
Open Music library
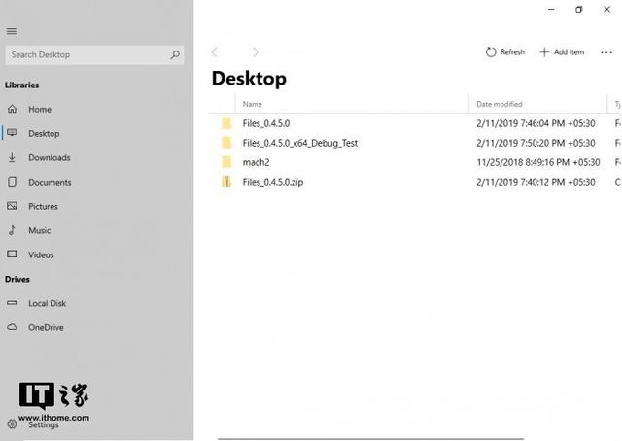point(40,230)
